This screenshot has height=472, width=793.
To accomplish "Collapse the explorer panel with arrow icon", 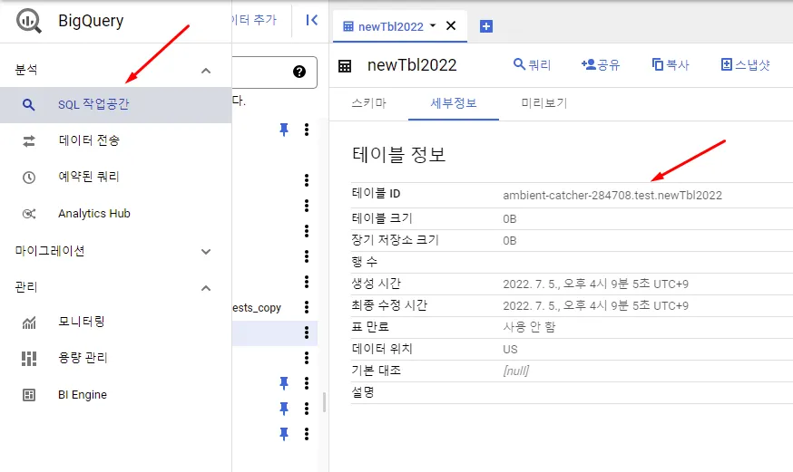I will click(x=312, y=20).
